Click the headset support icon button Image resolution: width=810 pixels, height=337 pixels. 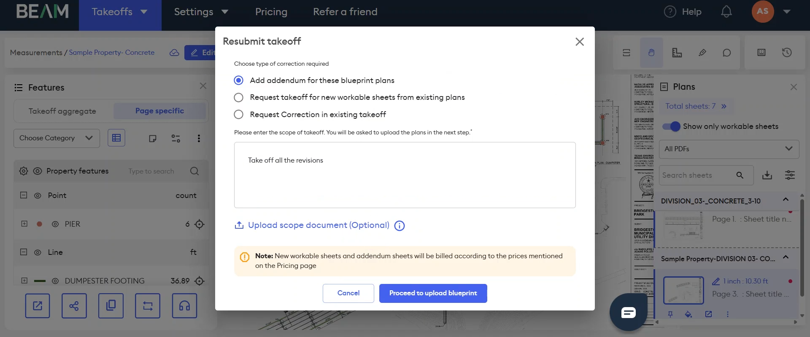(184, 306)
